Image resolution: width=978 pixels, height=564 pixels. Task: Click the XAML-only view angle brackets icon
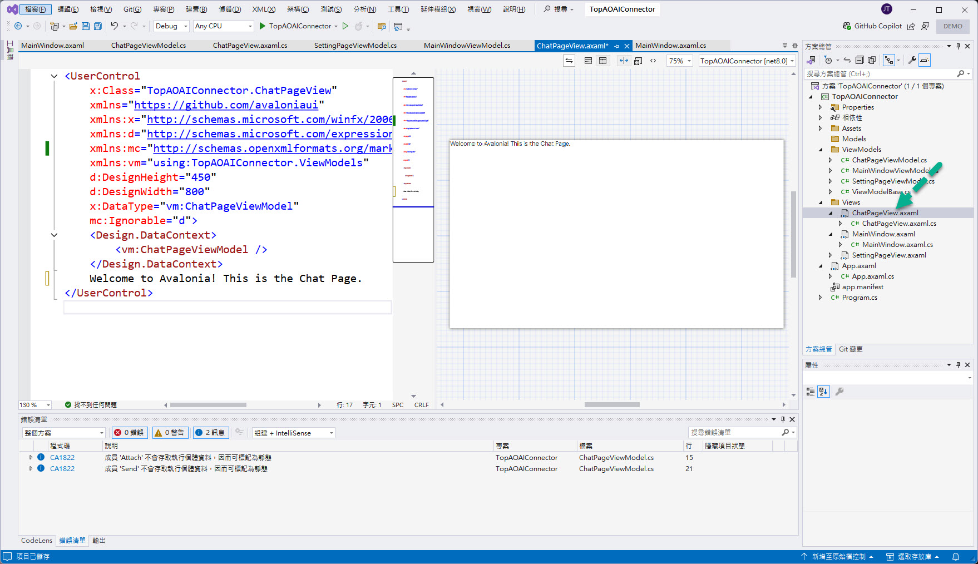(653, 61)
